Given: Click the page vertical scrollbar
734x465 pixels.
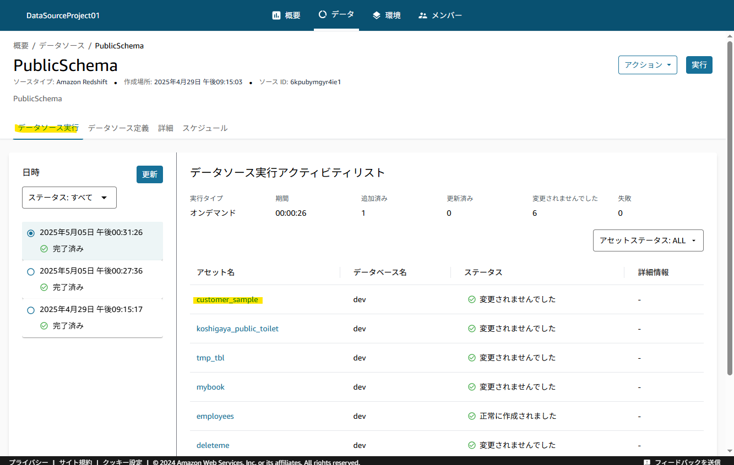Looking at the screenshot, I should 730,209.
